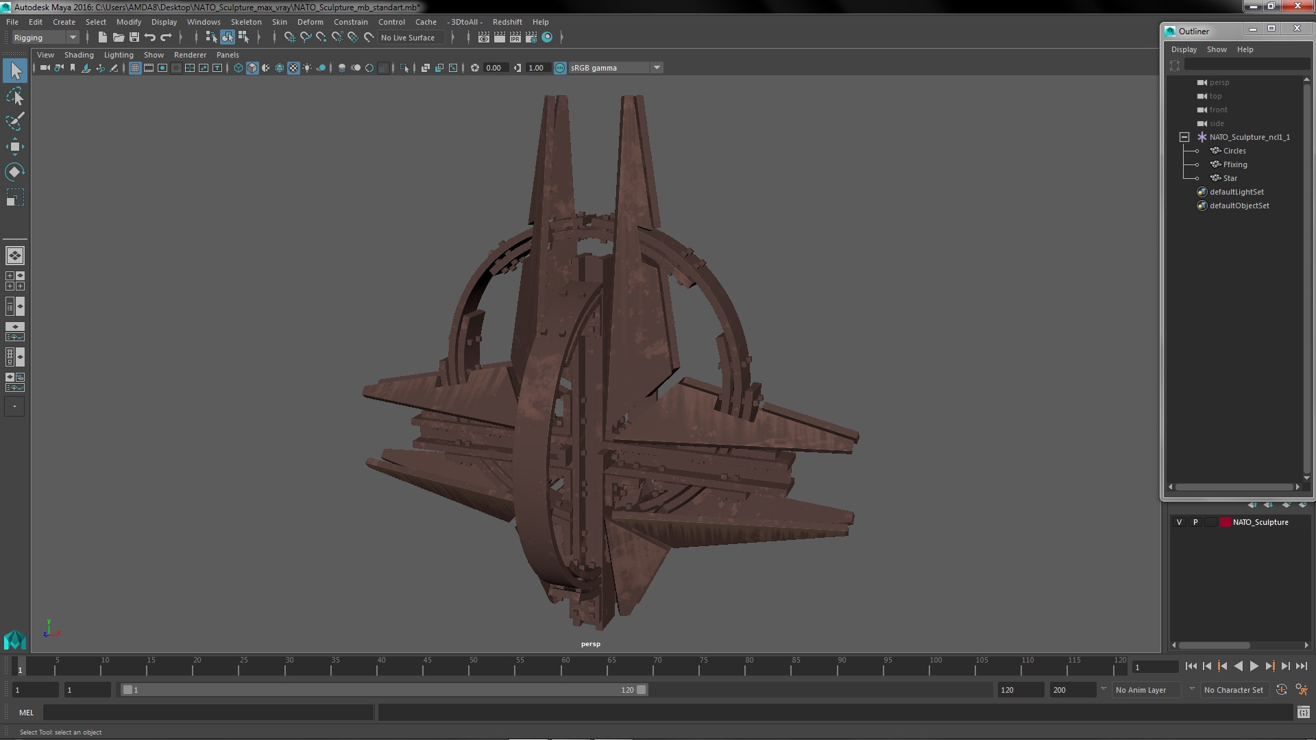
Task: Redo the action via toolbar arrow
Action: point(166,38)
